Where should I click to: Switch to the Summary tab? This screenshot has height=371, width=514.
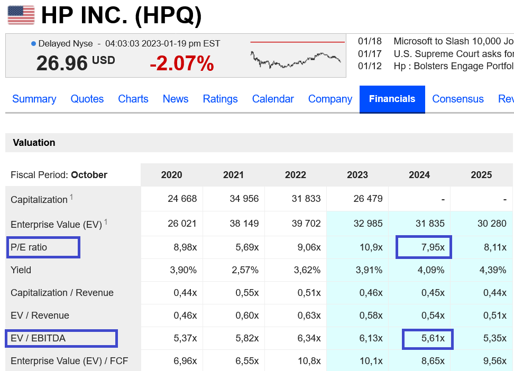[34, 99]
